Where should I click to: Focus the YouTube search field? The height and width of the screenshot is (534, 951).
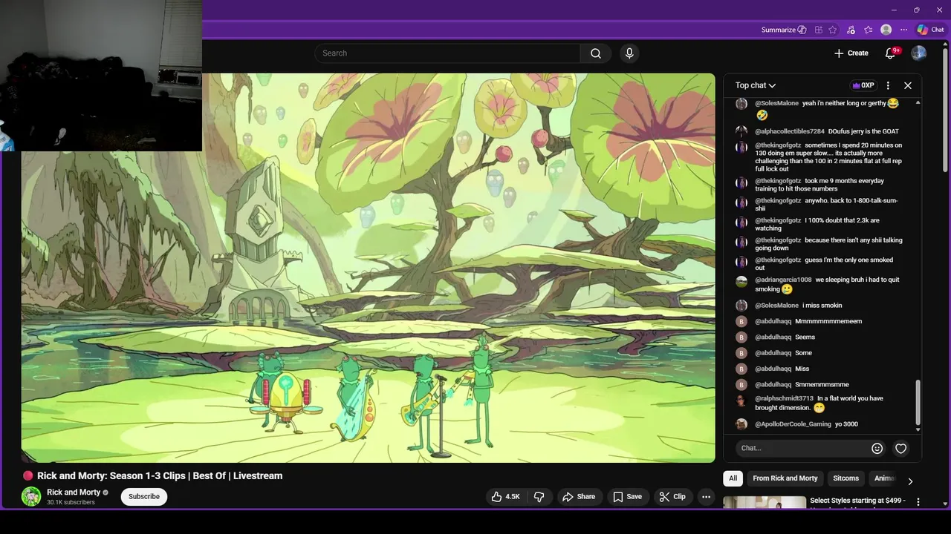tap(447, 53)
